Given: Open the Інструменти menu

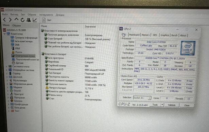Looking at the screenshot, I should (x=46, y=15).
